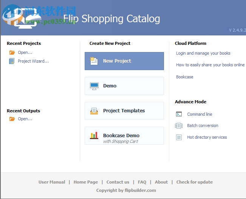The image size is (246, 199).
Task: Open the User Manual link
Action: (52, 182)
